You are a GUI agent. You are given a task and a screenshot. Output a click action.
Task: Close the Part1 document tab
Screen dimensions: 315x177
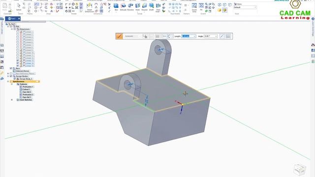pos(19,19)
